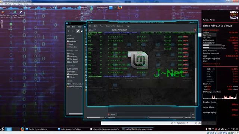Open Konsole Edit menu
The image size is (239, 134).
point(96,26)
